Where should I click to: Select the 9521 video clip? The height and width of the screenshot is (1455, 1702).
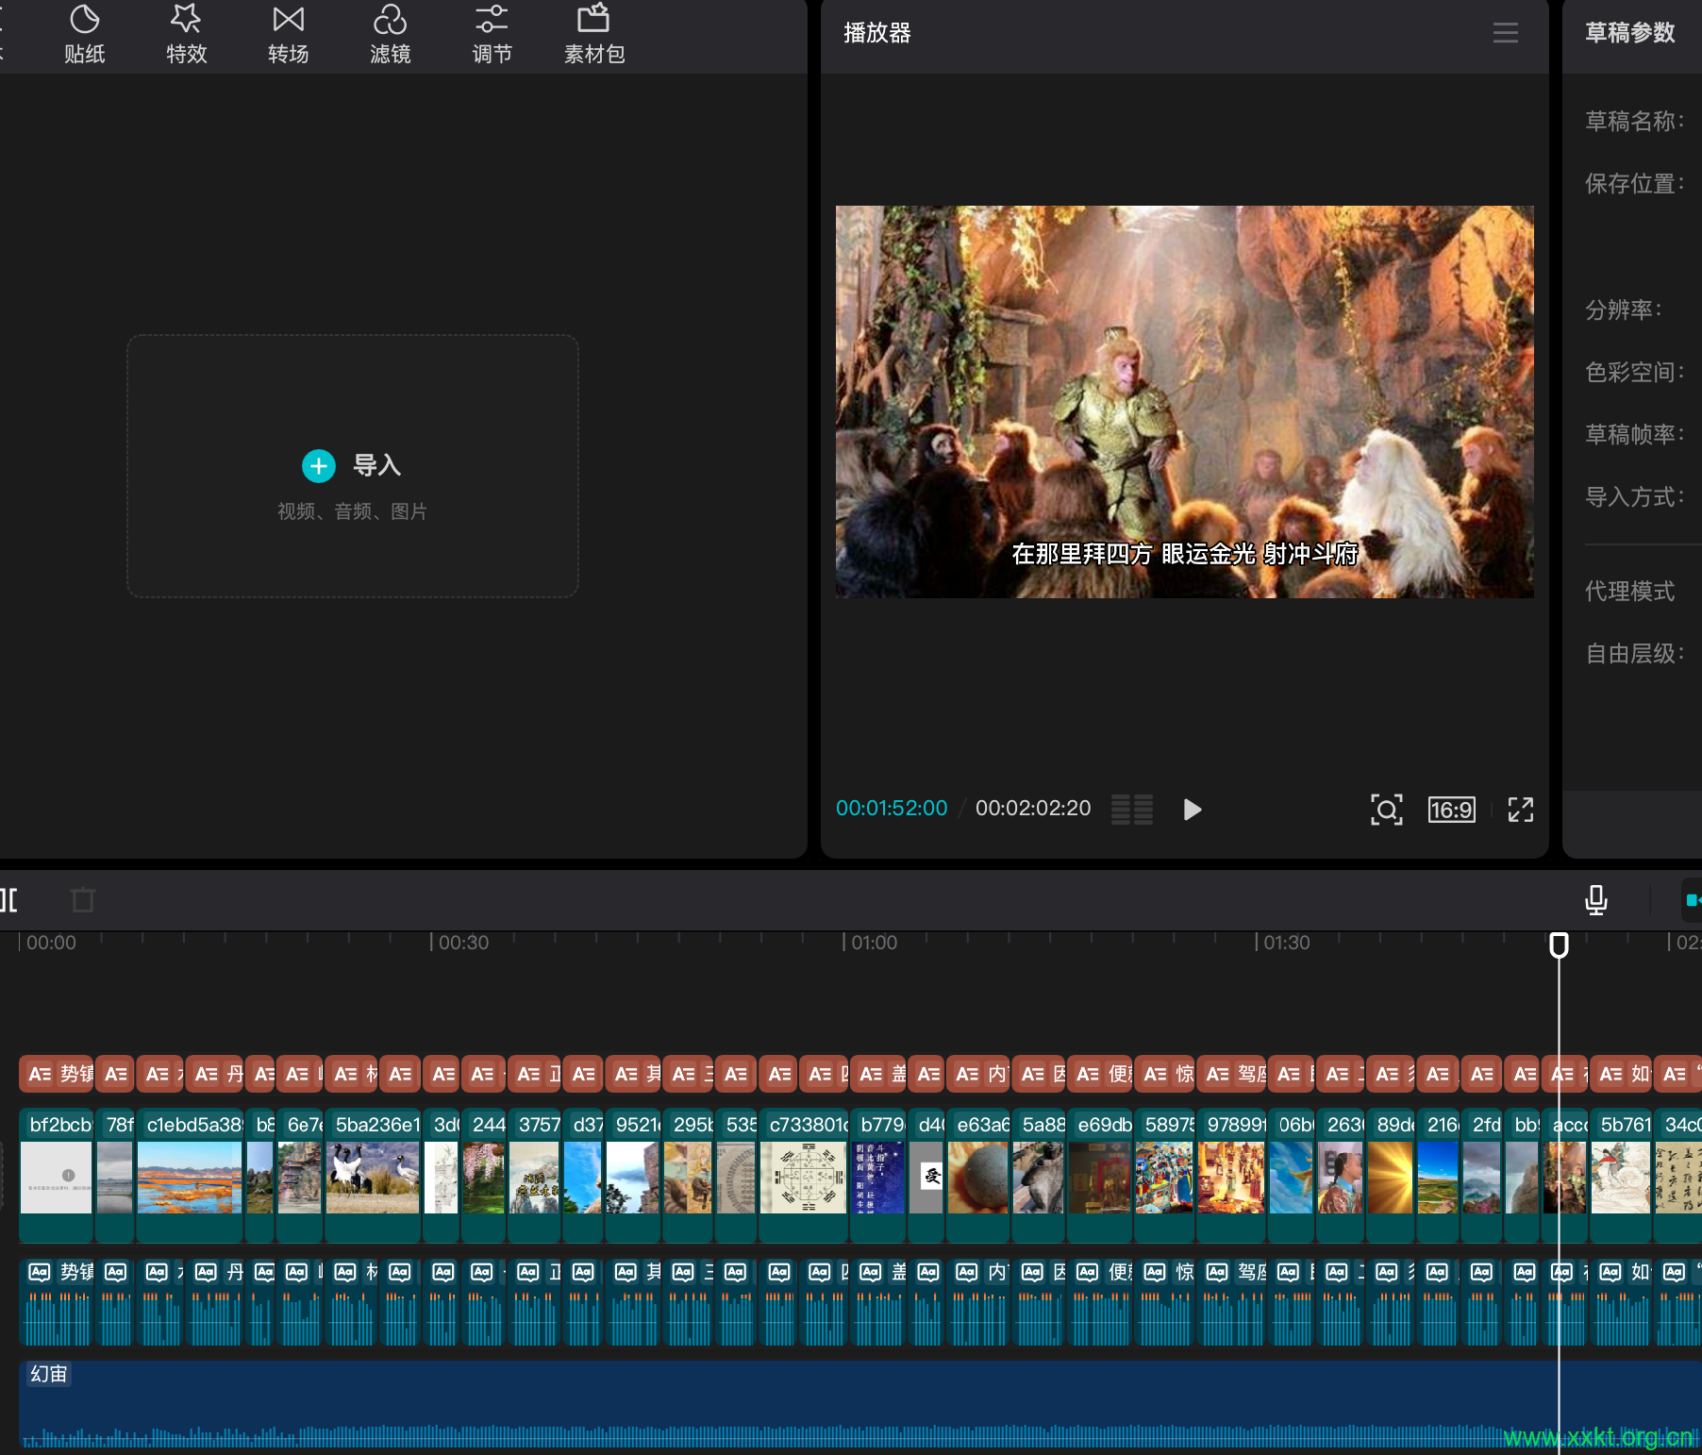pyautogui.click(x=633, y=1174)
